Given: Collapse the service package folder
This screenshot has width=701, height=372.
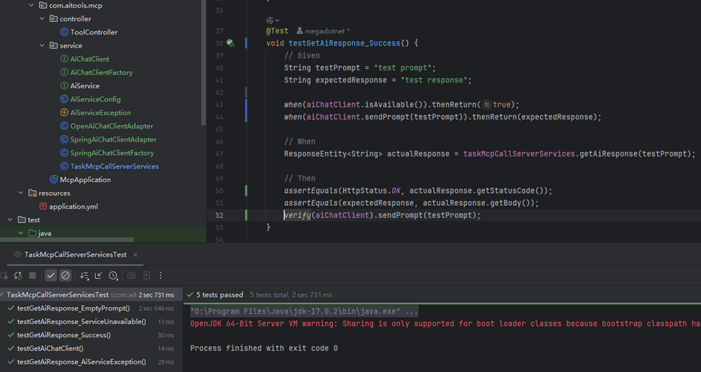Looking at the screenshot, I should (42, 46).
